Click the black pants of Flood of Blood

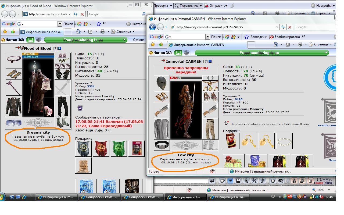click(63, 106)
